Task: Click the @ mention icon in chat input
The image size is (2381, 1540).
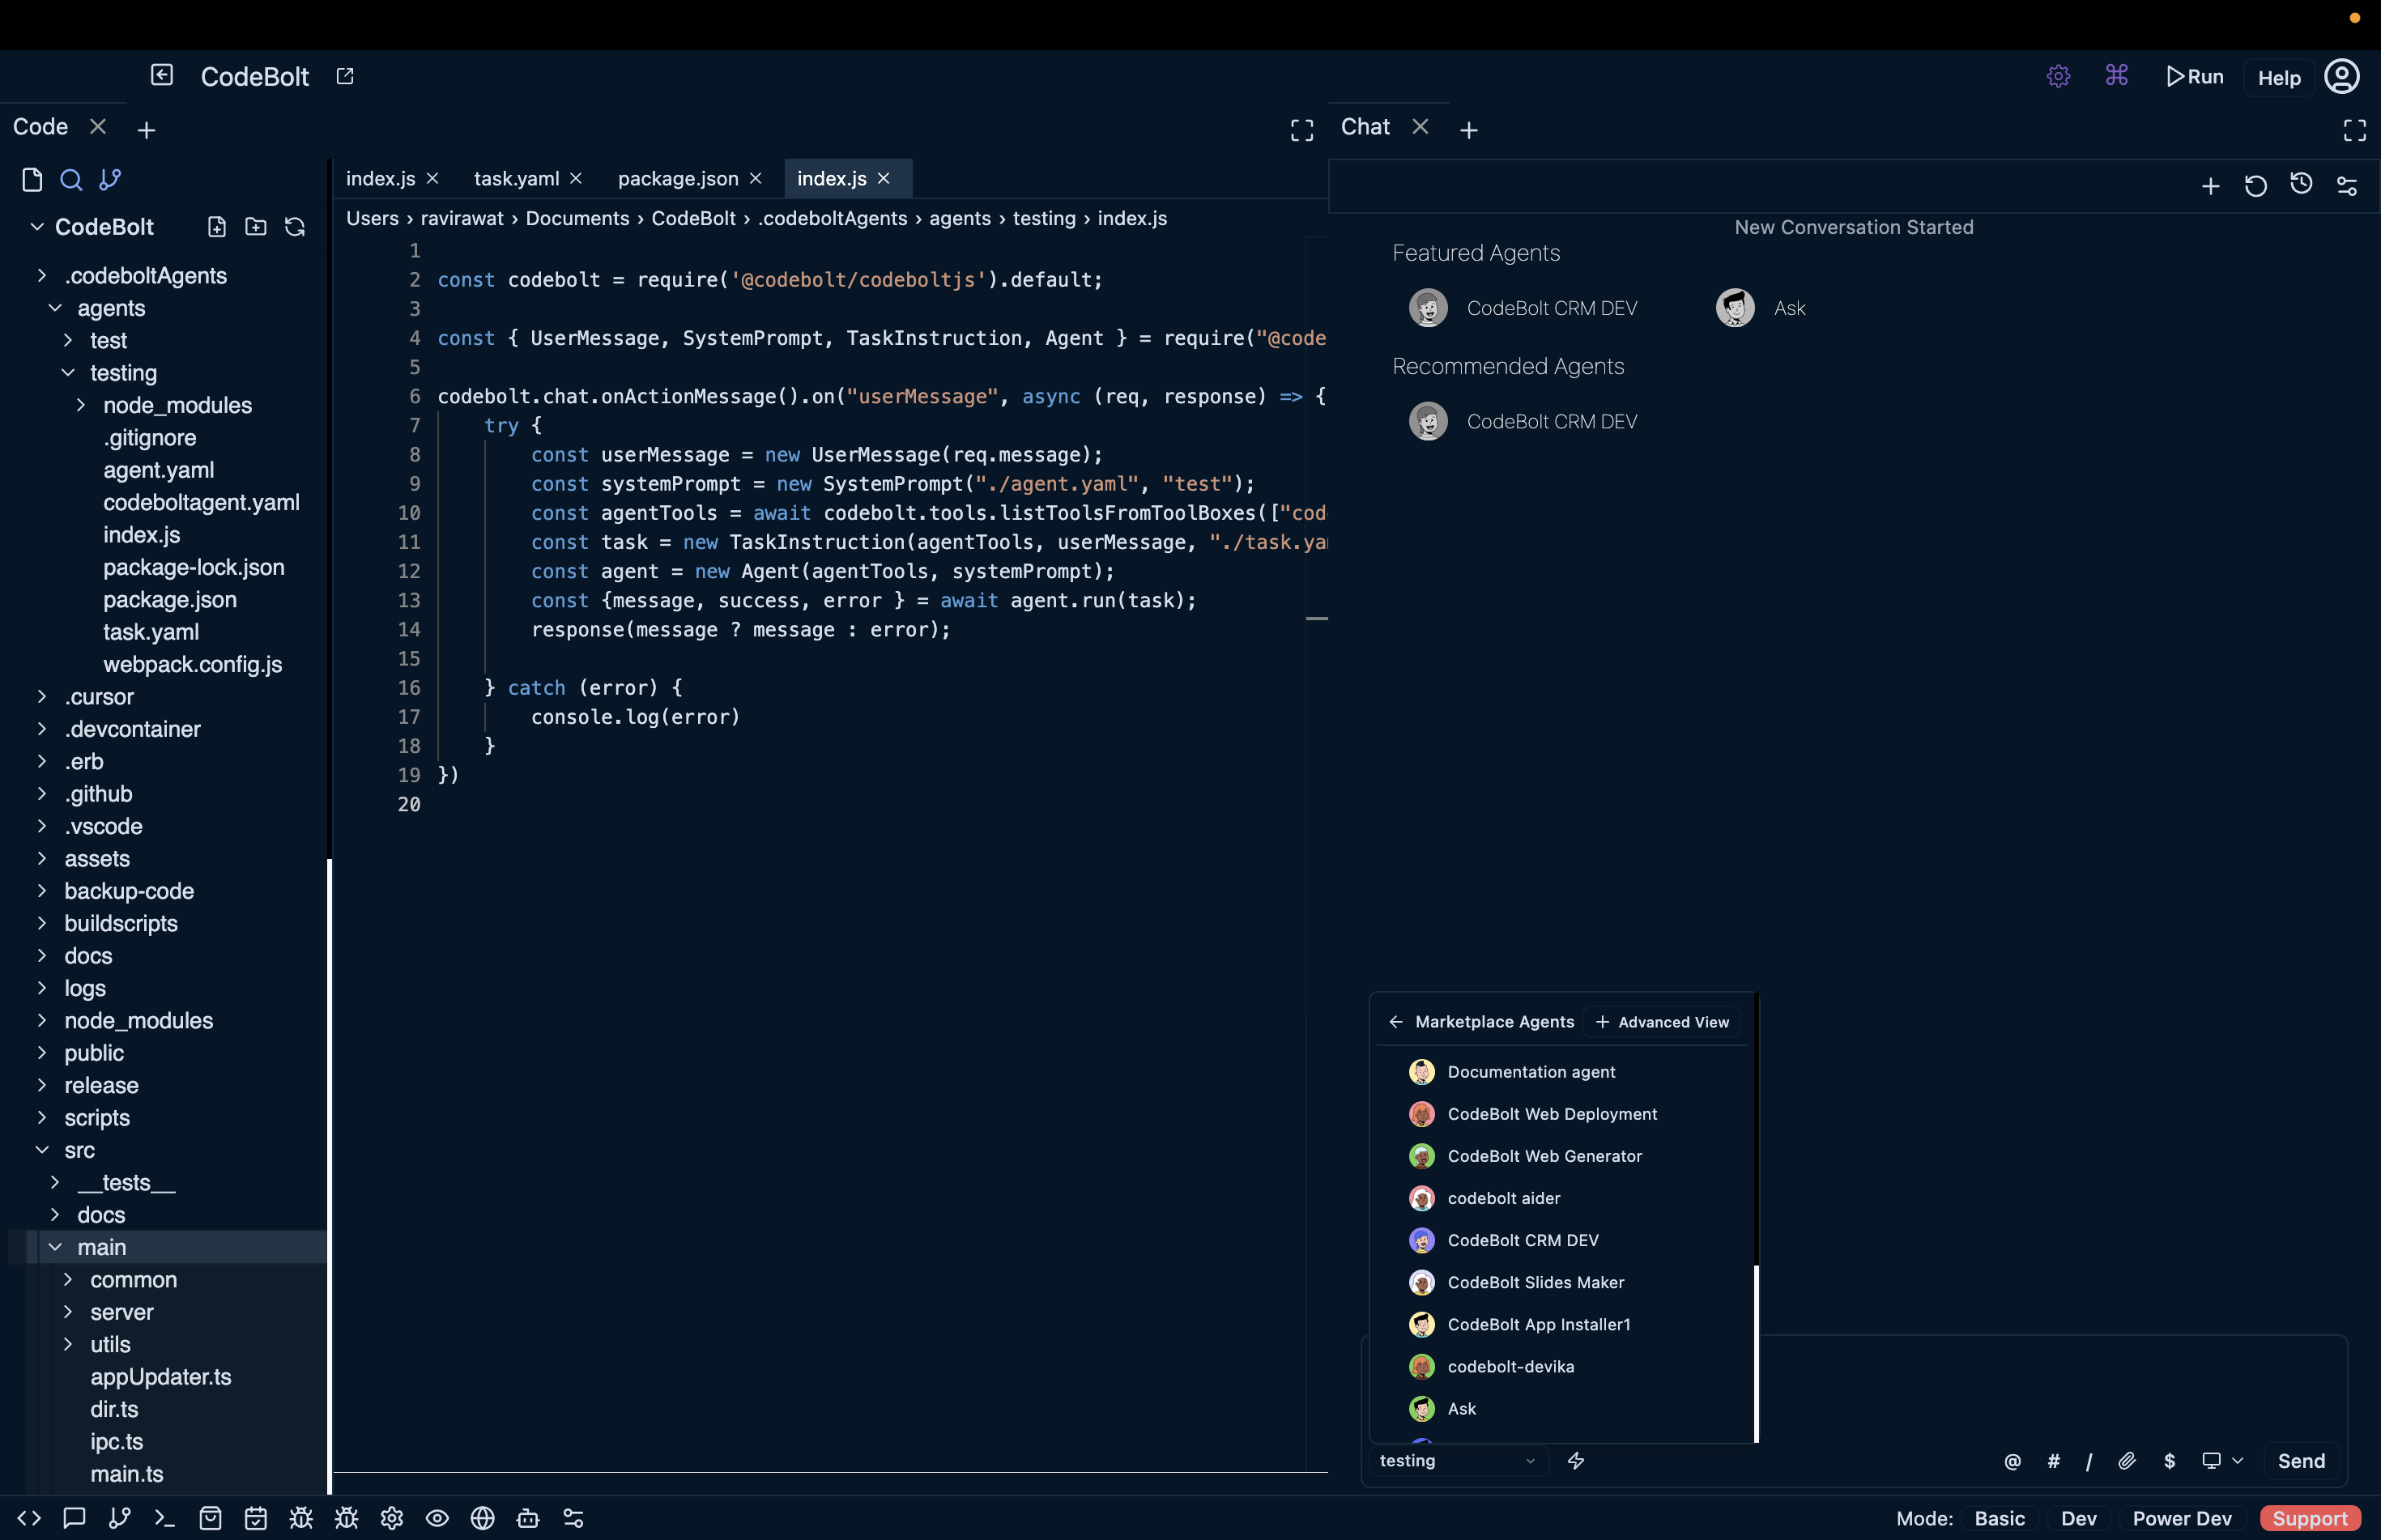Action: point(2013,1462)
